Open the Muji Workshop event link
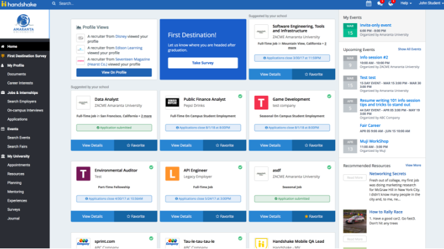The image size is (444, 249). [x=374, y=141]
